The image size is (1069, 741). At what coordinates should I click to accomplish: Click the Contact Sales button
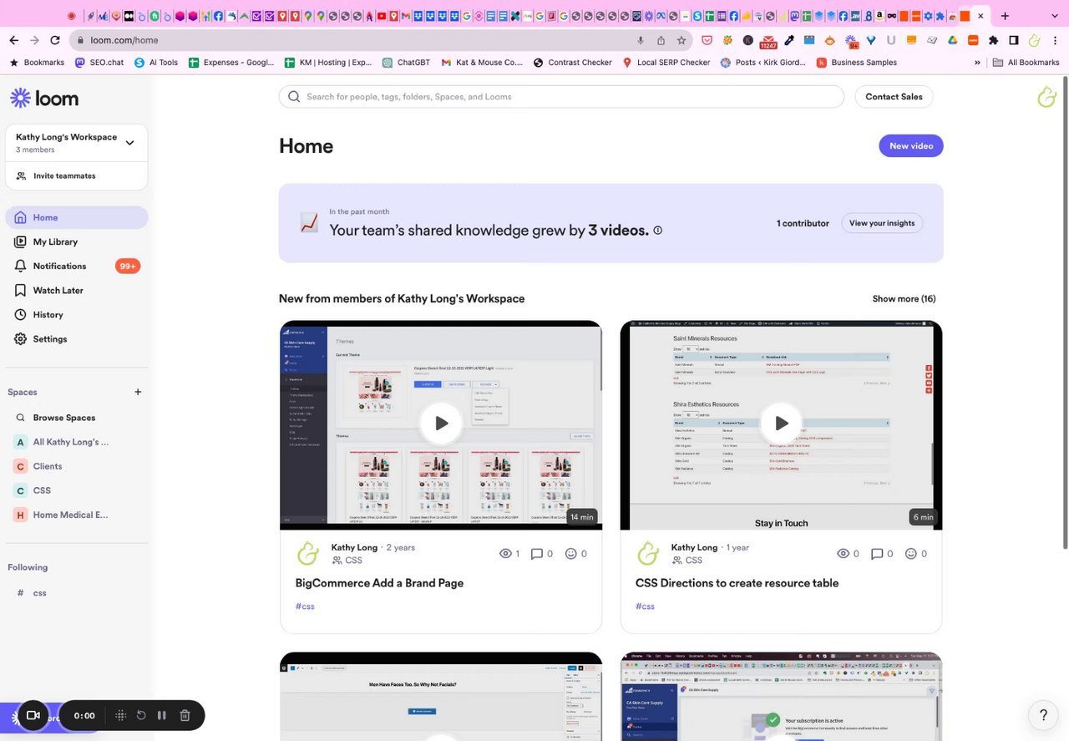(894, 96)
